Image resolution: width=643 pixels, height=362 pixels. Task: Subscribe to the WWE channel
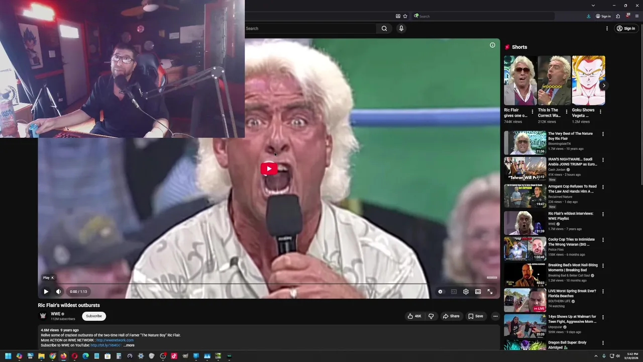tap(94, 316)
